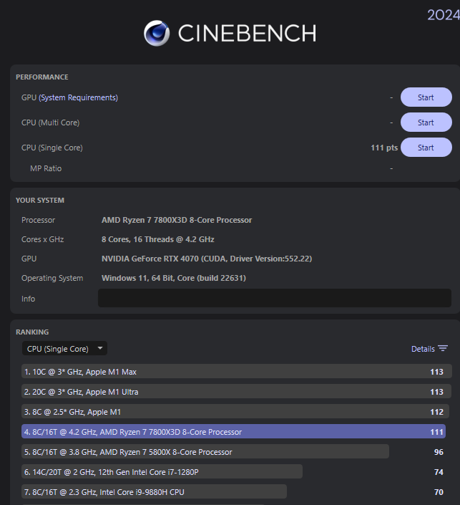Start the CPU Multi Core test
The width and height of the screenshot is (460, 505).
pos(426,122)
